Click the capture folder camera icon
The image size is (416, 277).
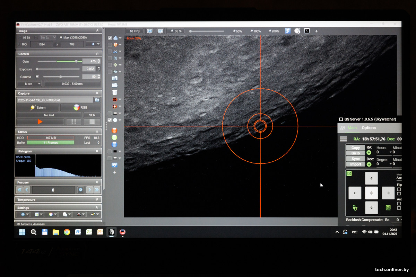click(97, 100)
